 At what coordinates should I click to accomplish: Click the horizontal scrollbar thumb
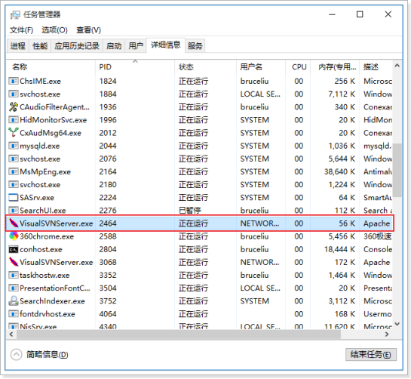tap(179, 334)
